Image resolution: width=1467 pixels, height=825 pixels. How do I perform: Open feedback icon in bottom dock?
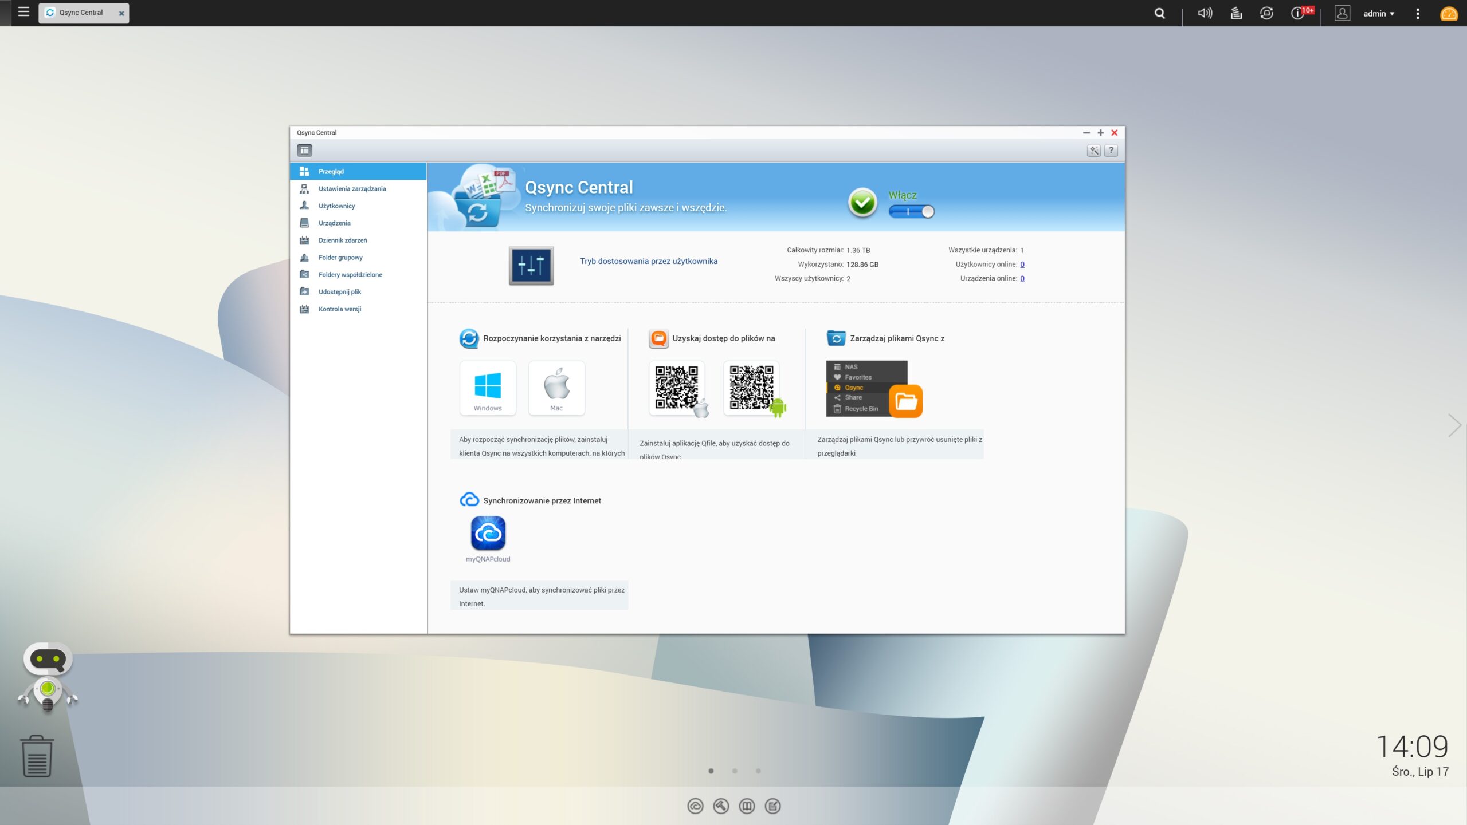tap(772, 806)
